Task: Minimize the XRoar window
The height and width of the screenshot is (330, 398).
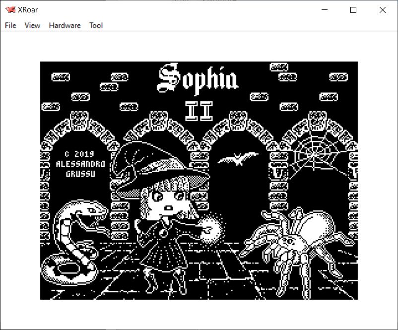Action: coord(325,10)
